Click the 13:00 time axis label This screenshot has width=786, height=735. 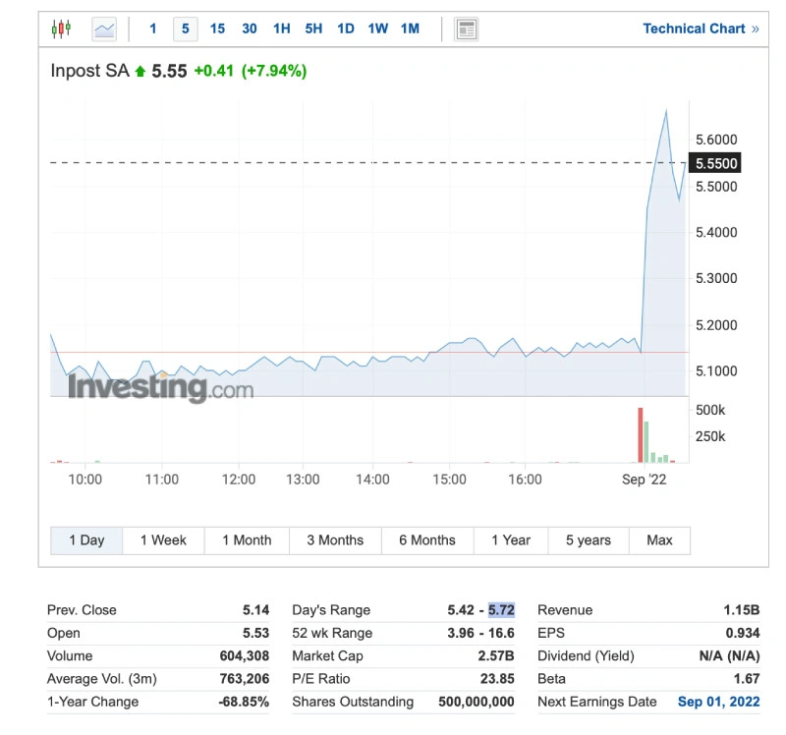click(x=303, y=480)
